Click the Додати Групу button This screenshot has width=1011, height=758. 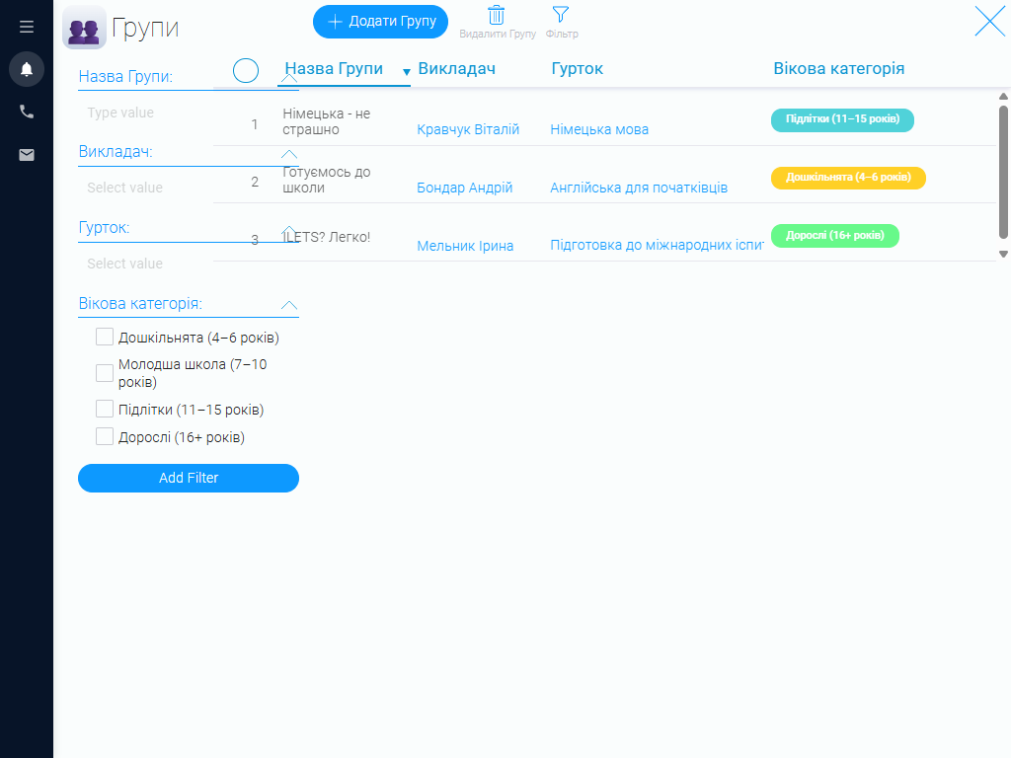(x=380, y=22)
